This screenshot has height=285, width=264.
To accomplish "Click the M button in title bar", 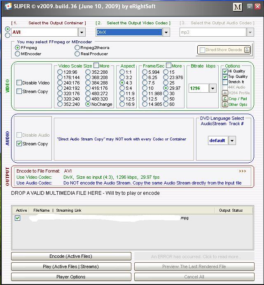I will (238, 7).
